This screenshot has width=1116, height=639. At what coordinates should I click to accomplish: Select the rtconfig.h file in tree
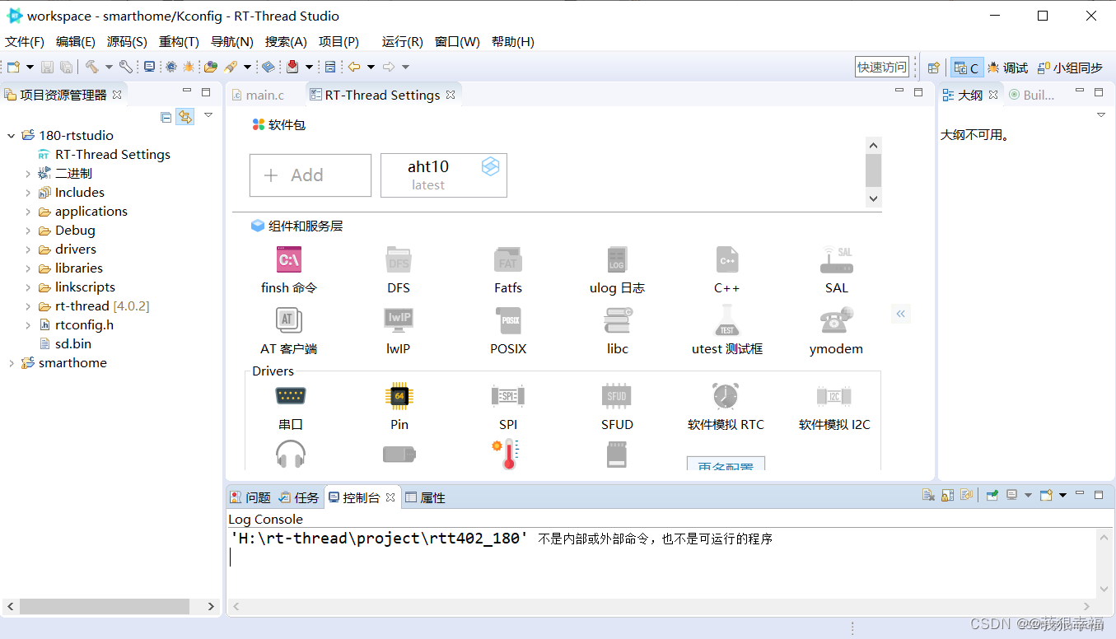click(x=77, y=325)
